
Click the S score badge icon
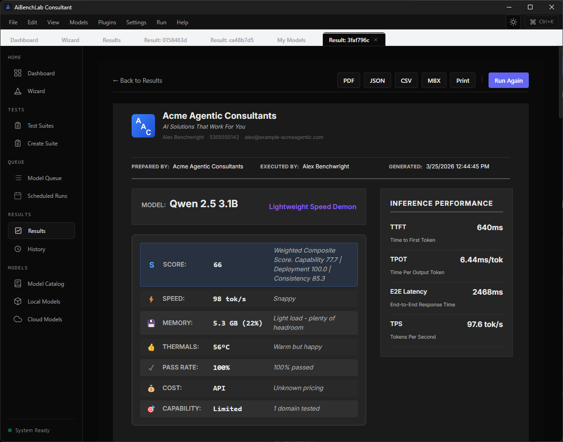(151, 265)
